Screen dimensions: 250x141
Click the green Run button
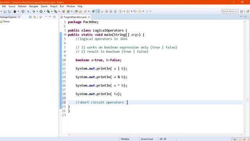coord(41,11)
